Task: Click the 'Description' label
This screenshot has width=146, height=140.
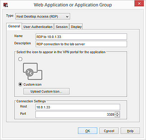Action: click(23, 43)
